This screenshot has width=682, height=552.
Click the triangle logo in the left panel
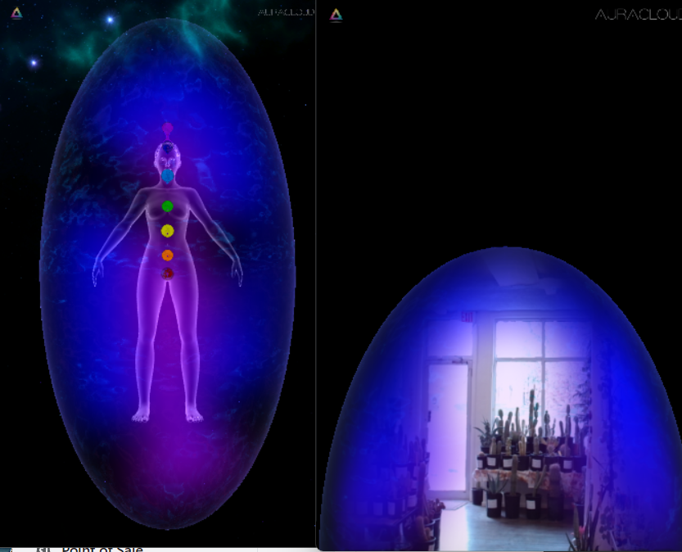[x=16, y=12]
